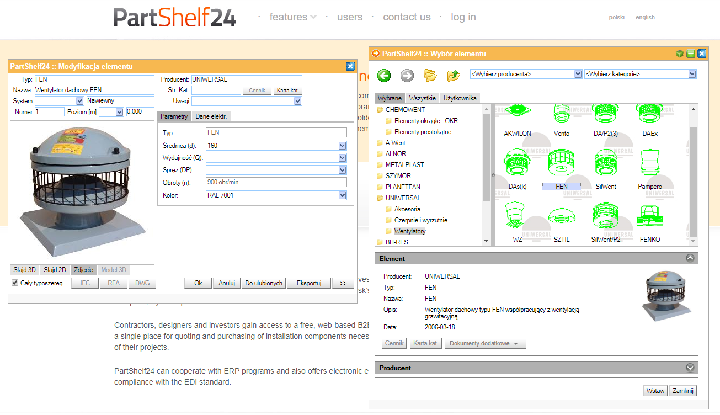Select the SilWent component thumbnail
Screen dimensions: 720x415
pos(605,165)
